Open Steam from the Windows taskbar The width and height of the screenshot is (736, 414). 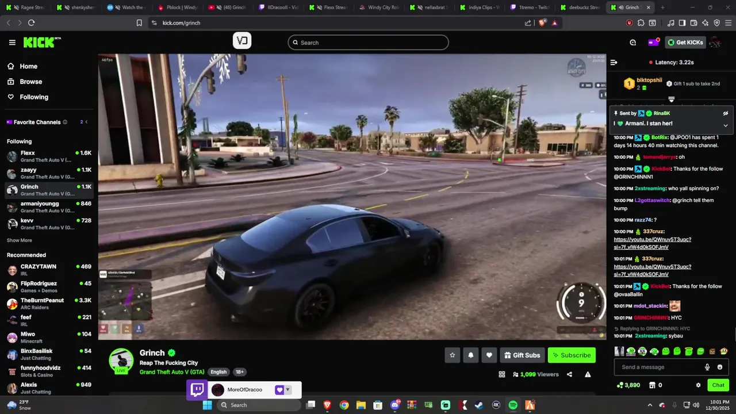(479, 405)
